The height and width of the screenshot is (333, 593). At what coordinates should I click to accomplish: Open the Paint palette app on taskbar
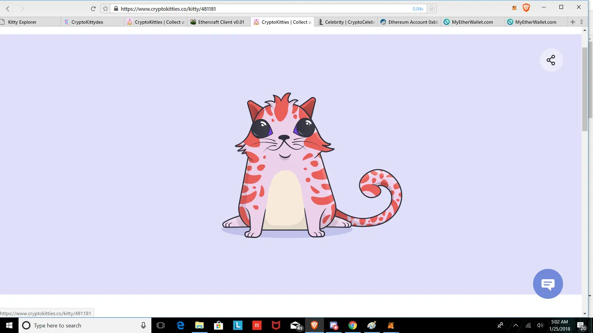[x=372, y=326]
